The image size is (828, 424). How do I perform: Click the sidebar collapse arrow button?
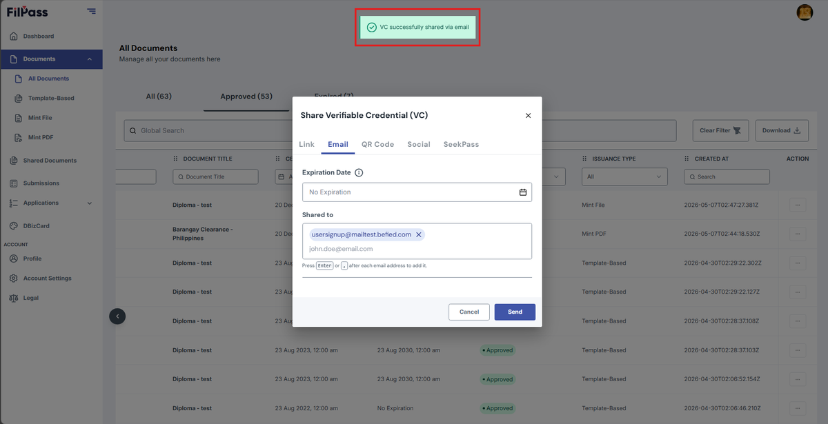point(117,316)
